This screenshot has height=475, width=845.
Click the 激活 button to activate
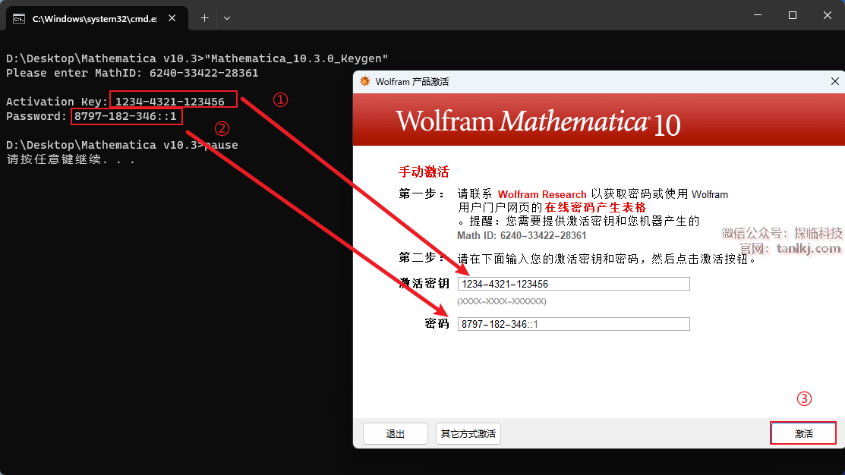click(803, 433)
